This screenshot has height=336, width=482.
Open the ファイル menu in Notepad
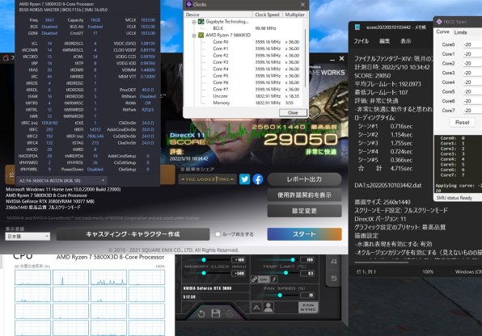[361, 41]
